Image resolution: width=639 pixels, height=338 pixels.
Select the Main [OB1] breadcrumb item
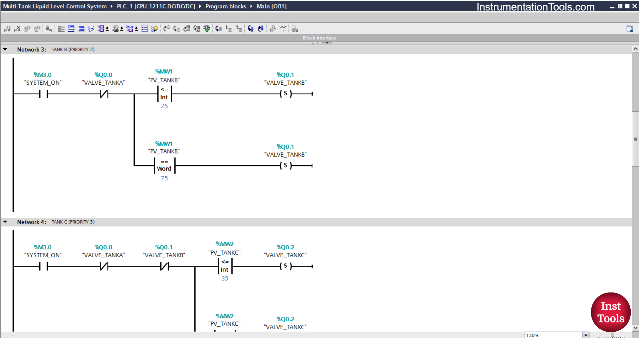pos(272,6)
